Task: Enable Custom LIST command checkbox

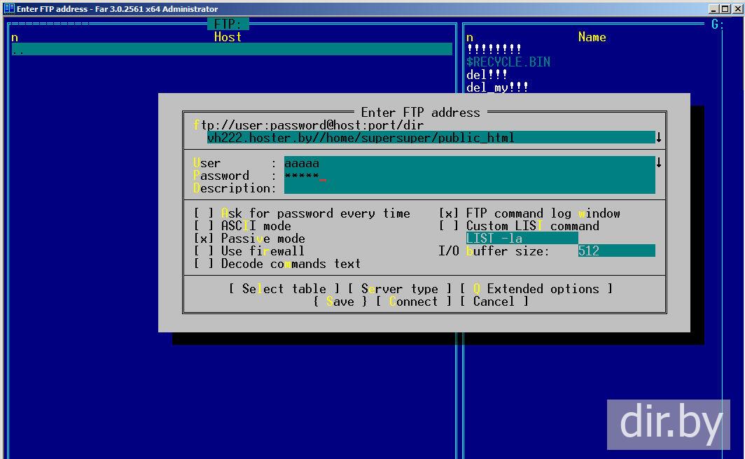Action: (x=449, y=226)
